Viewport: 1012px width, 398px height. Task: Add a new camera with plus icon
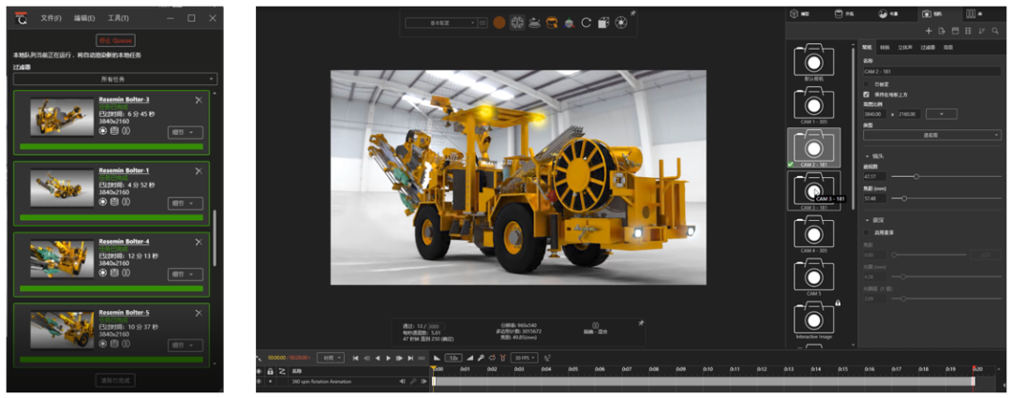click(928, 31)
